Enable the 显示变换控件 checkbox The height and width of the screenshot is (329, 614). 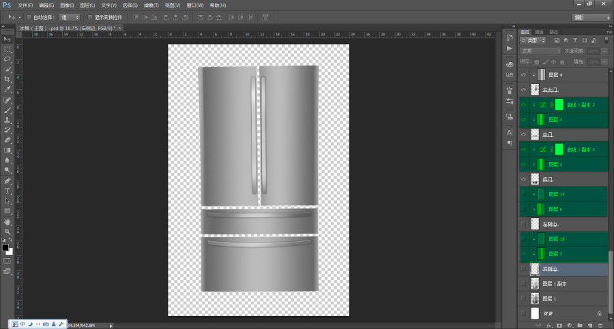(89, 17)
